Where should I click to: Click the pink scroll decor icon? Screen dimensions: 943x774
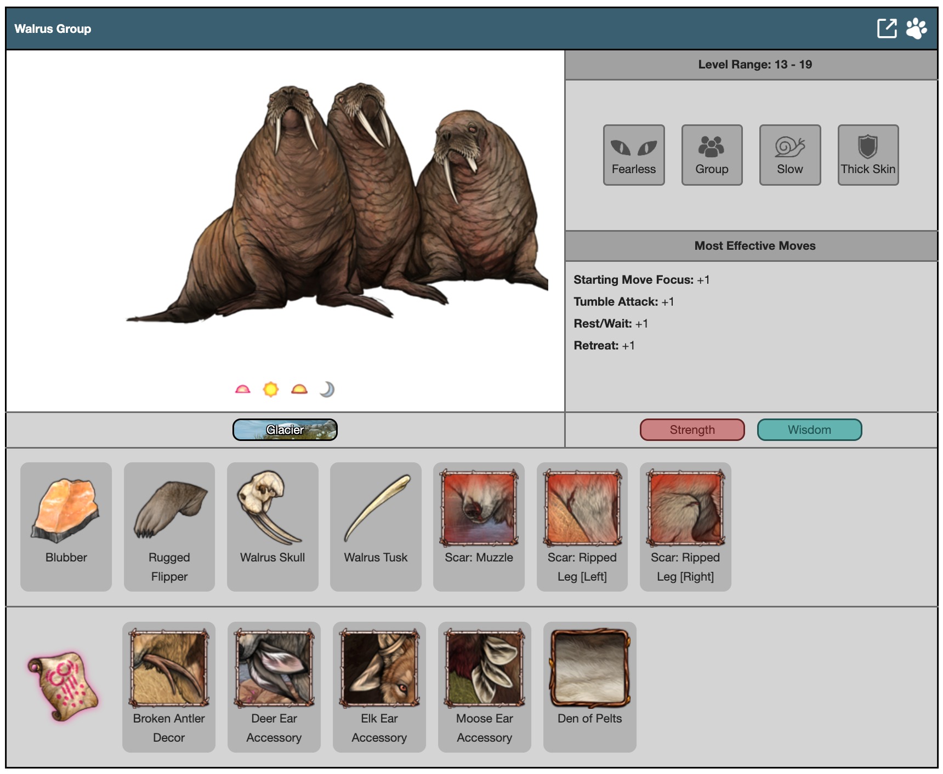click(x=63, y=686)
